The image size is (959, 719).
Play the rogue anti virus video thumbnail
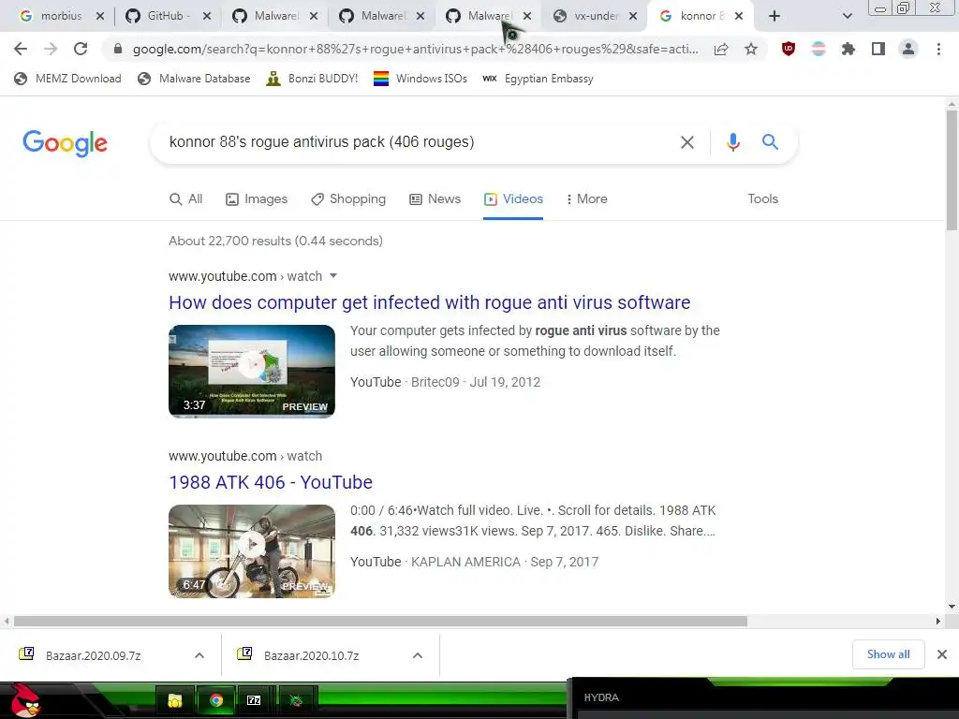click(252, 371)
